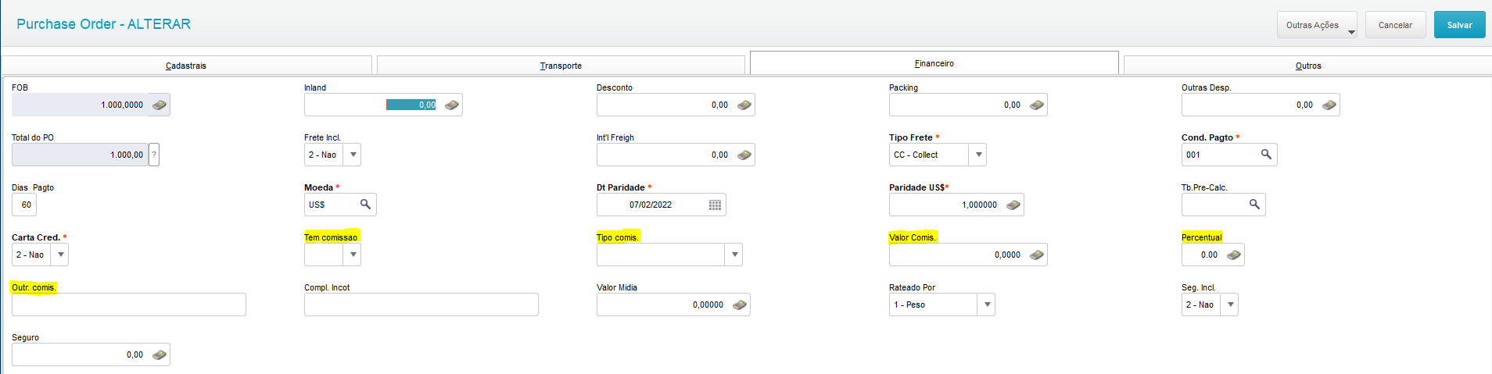Open calculator icon in Seguro field
This screenshot has height=374, width=1492.
tap(160, 354)
